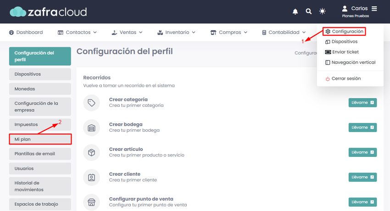Screen dimensions: 390x211
Task: Click the Crear artículo title text
Action: pos(126,149)
